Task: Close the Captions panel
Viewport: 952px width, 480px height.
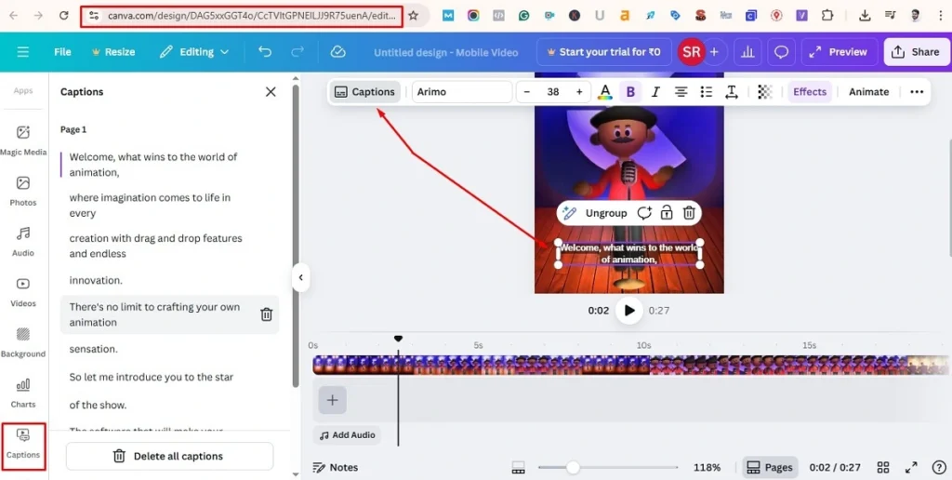Action: [271, 92]
